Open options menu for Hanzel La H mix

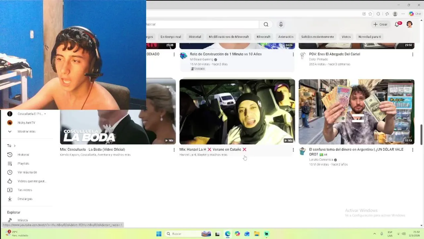click(293, 150)
